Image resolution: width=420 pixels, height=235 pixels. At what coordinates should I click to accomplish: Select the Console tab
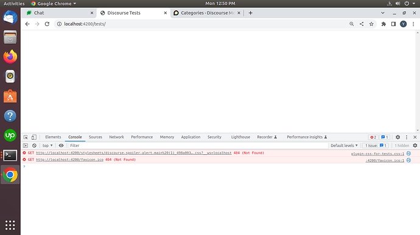point(75,137)
